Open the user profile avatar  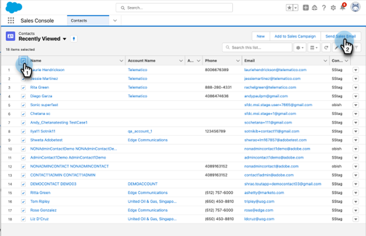355,7
